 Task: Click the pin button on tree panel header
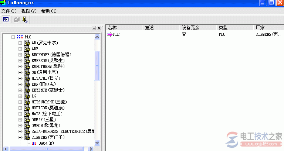tap(94, 28)
